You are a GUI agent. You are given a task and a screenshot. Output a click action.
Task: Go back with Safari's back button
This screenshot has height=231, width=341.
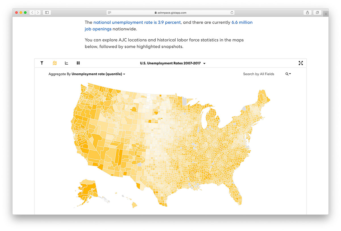(x=32, y=13)
